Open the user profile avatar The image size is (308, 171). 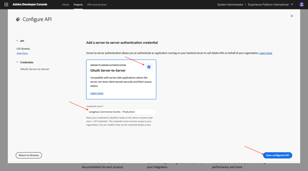tap(301, 5)
